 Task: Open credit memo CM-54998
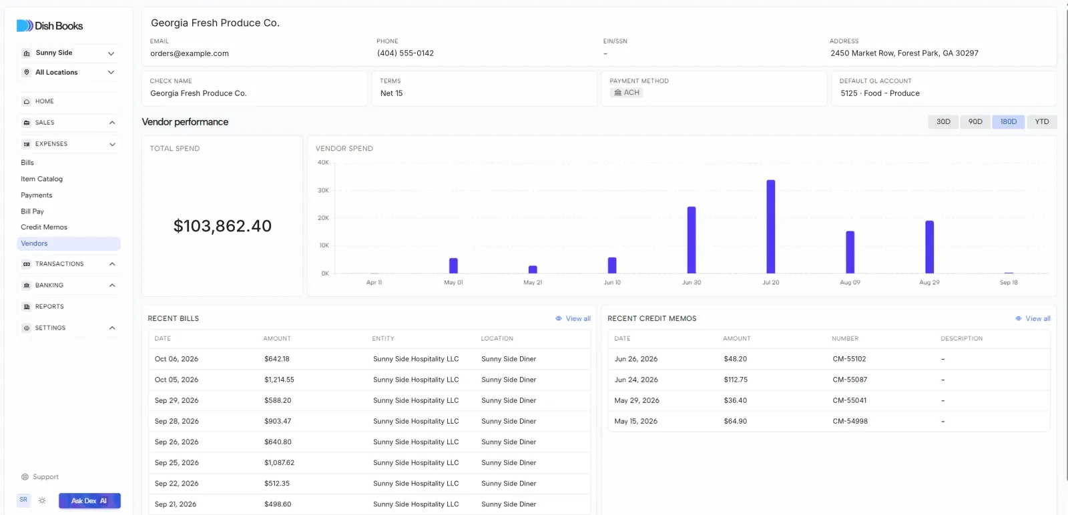click(829, 421)
